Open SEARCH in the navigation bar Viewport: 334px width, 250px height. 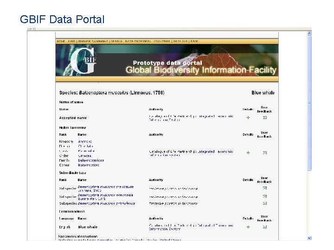116,41
